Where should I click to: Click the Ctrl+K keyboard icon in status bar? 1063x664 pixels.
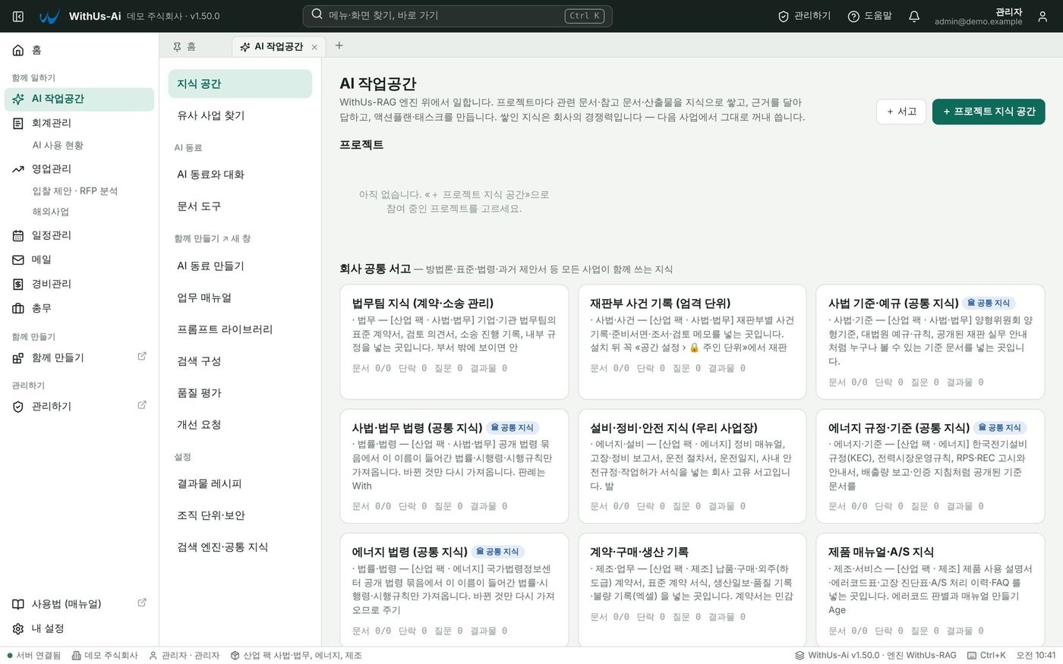pyautogui.click(x=972, y=655)
